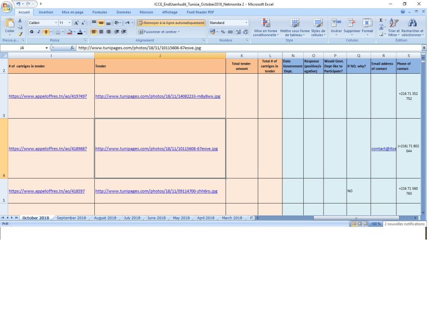Image resolution: width=429 pixels, height=321 pixels.
Task: Click the horizontal scrollbar thumb
Action: click(356, 218)
